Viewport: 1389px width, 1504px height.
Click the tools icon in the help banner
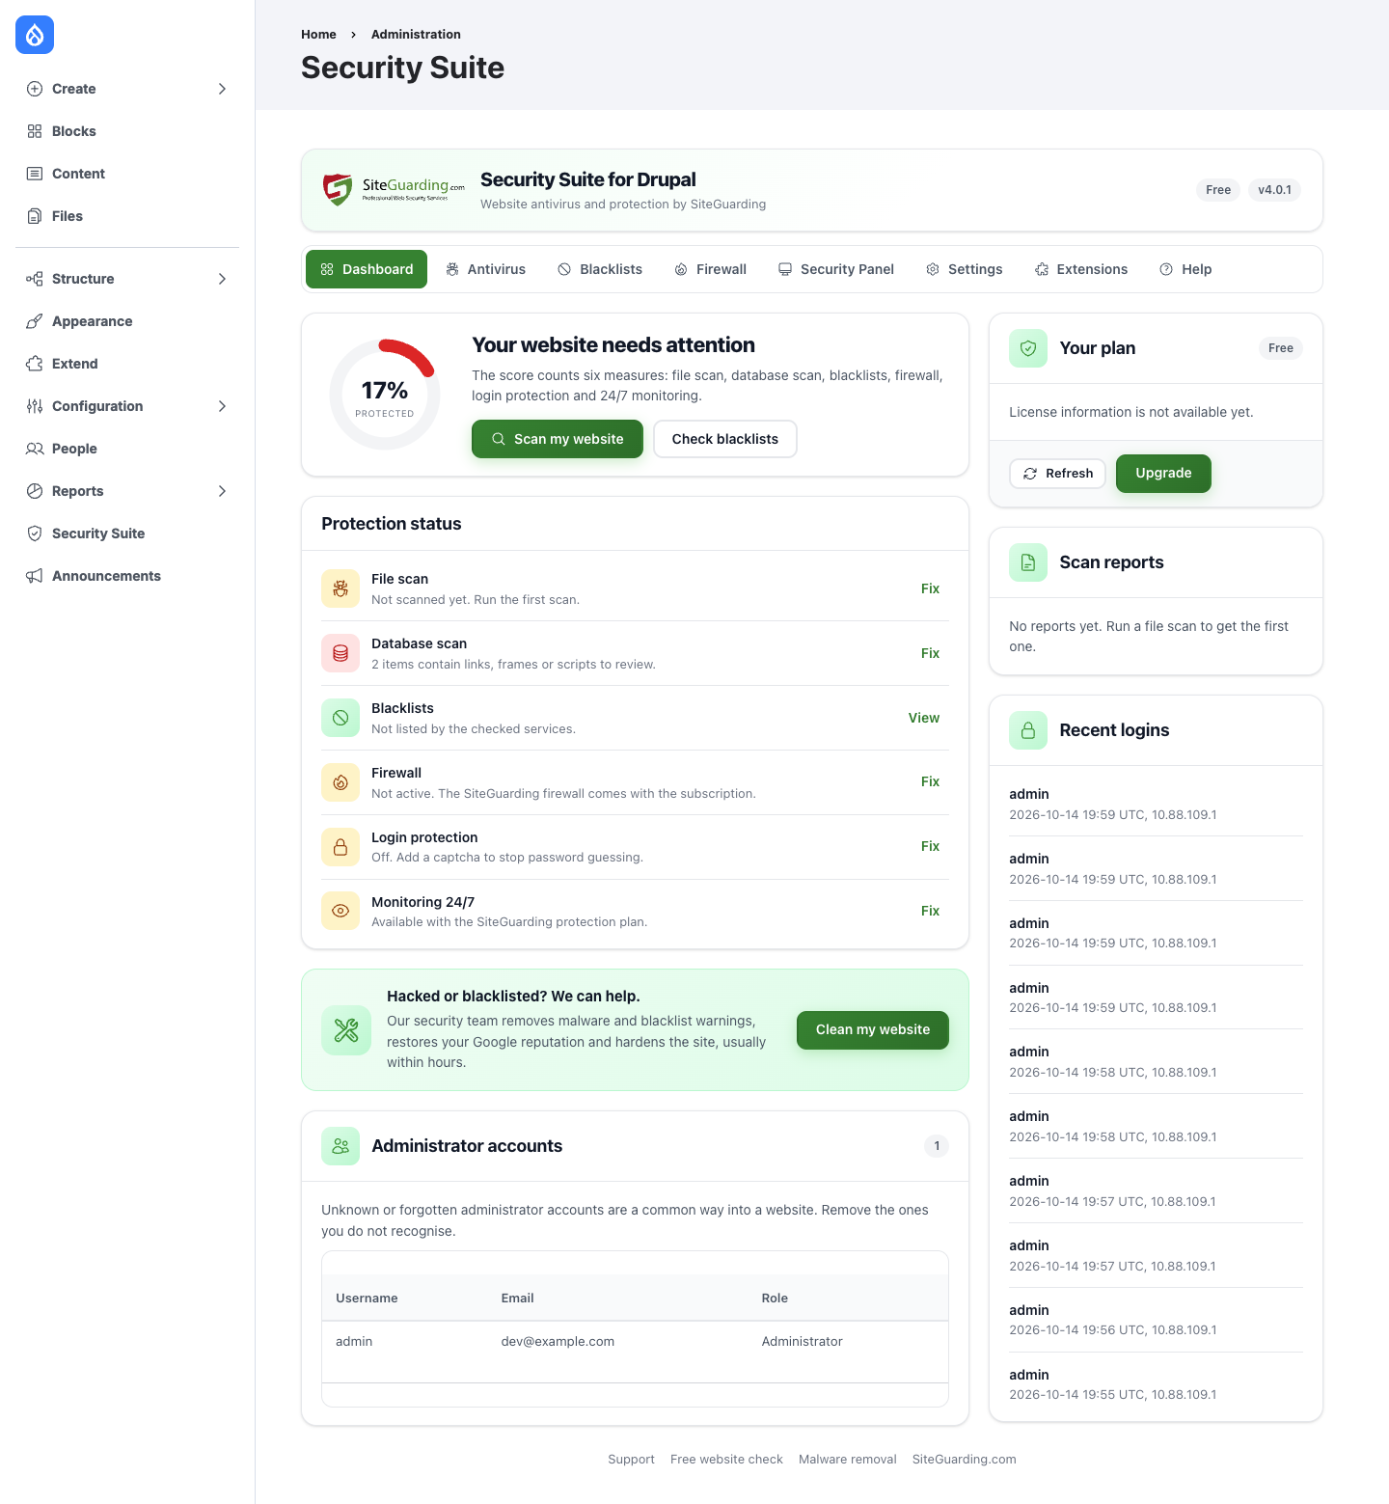point(346,1030)
